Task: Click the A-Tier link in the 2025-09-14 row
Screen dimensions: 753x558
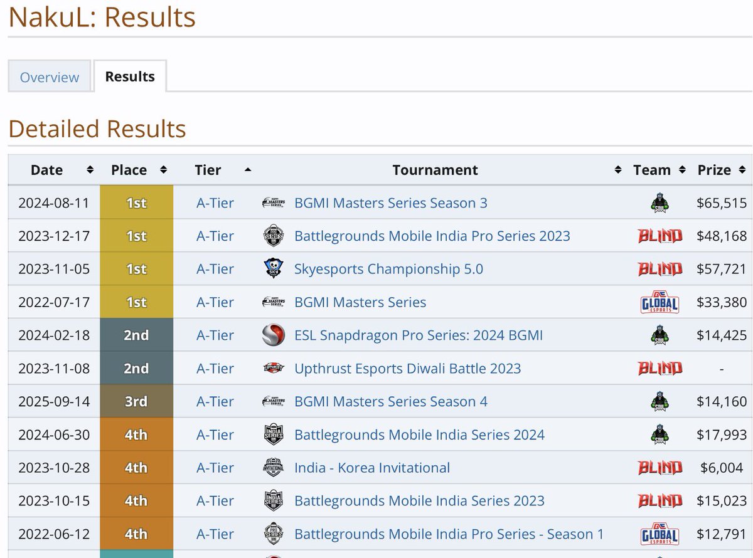Action: (x=215, y=402)
